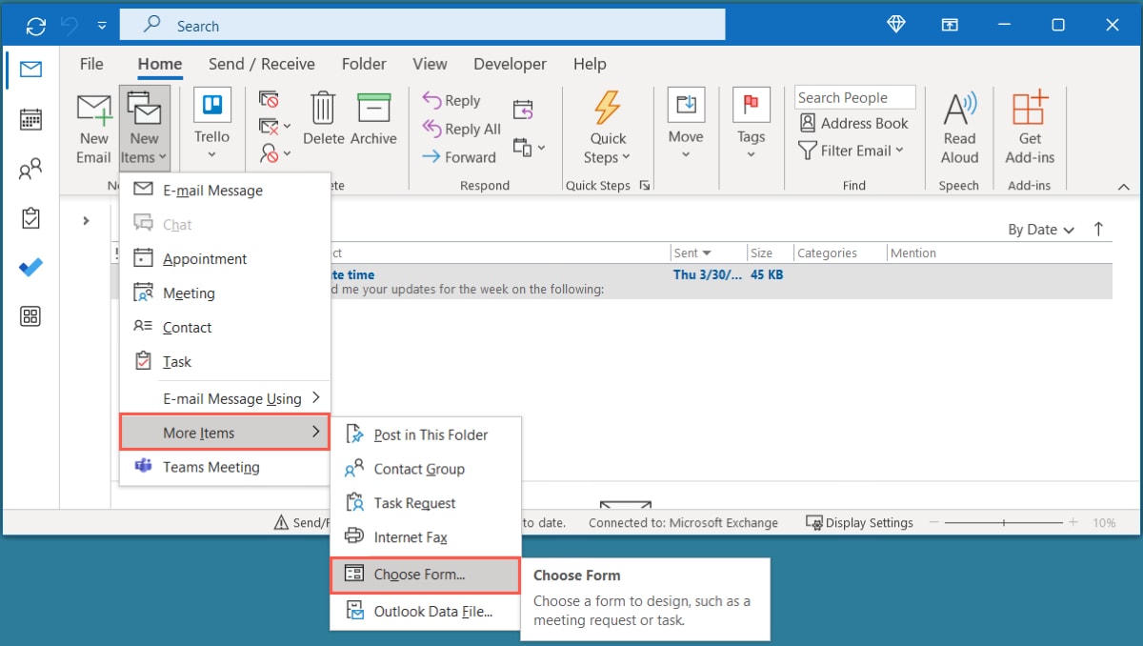Open the People view from the sidebar
The height and width of the screenshot is (646, 1143).
[30, 169]
